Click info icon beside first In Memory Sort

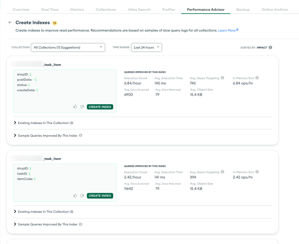pyautogui.click(x=257, y=78)
